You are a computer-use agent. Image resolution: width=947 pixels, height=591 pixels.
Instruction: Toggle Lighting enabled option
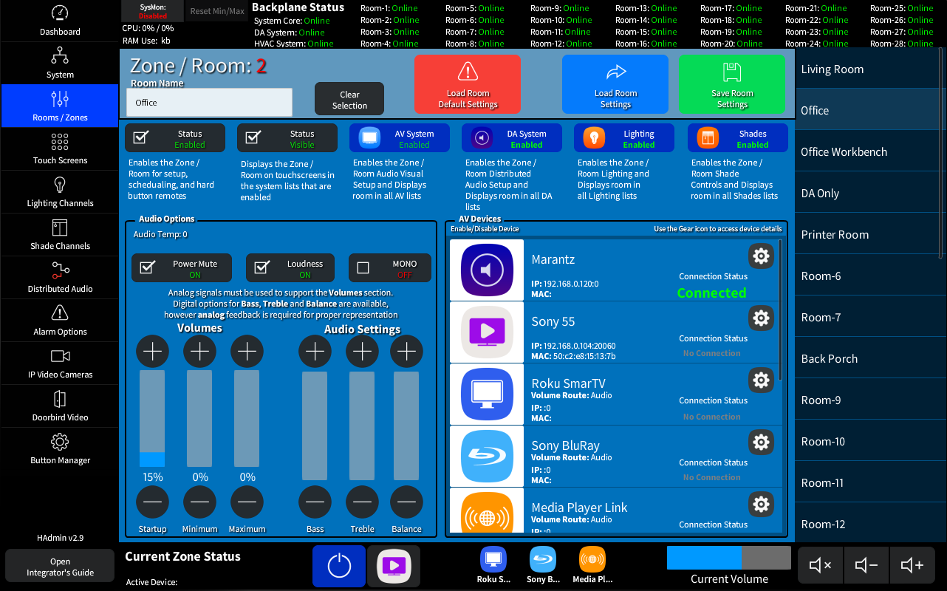(x=624, y=138)
